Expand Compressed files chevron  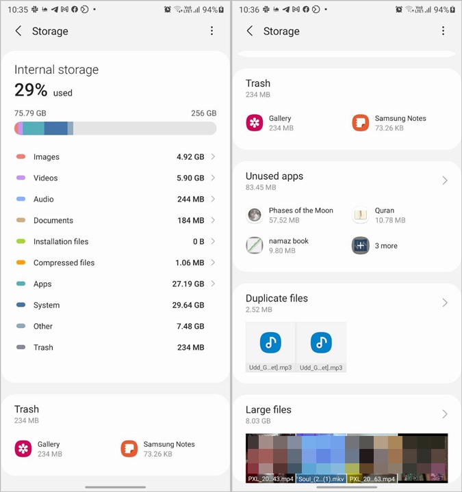pyautogui.click(x=213, y=262)
